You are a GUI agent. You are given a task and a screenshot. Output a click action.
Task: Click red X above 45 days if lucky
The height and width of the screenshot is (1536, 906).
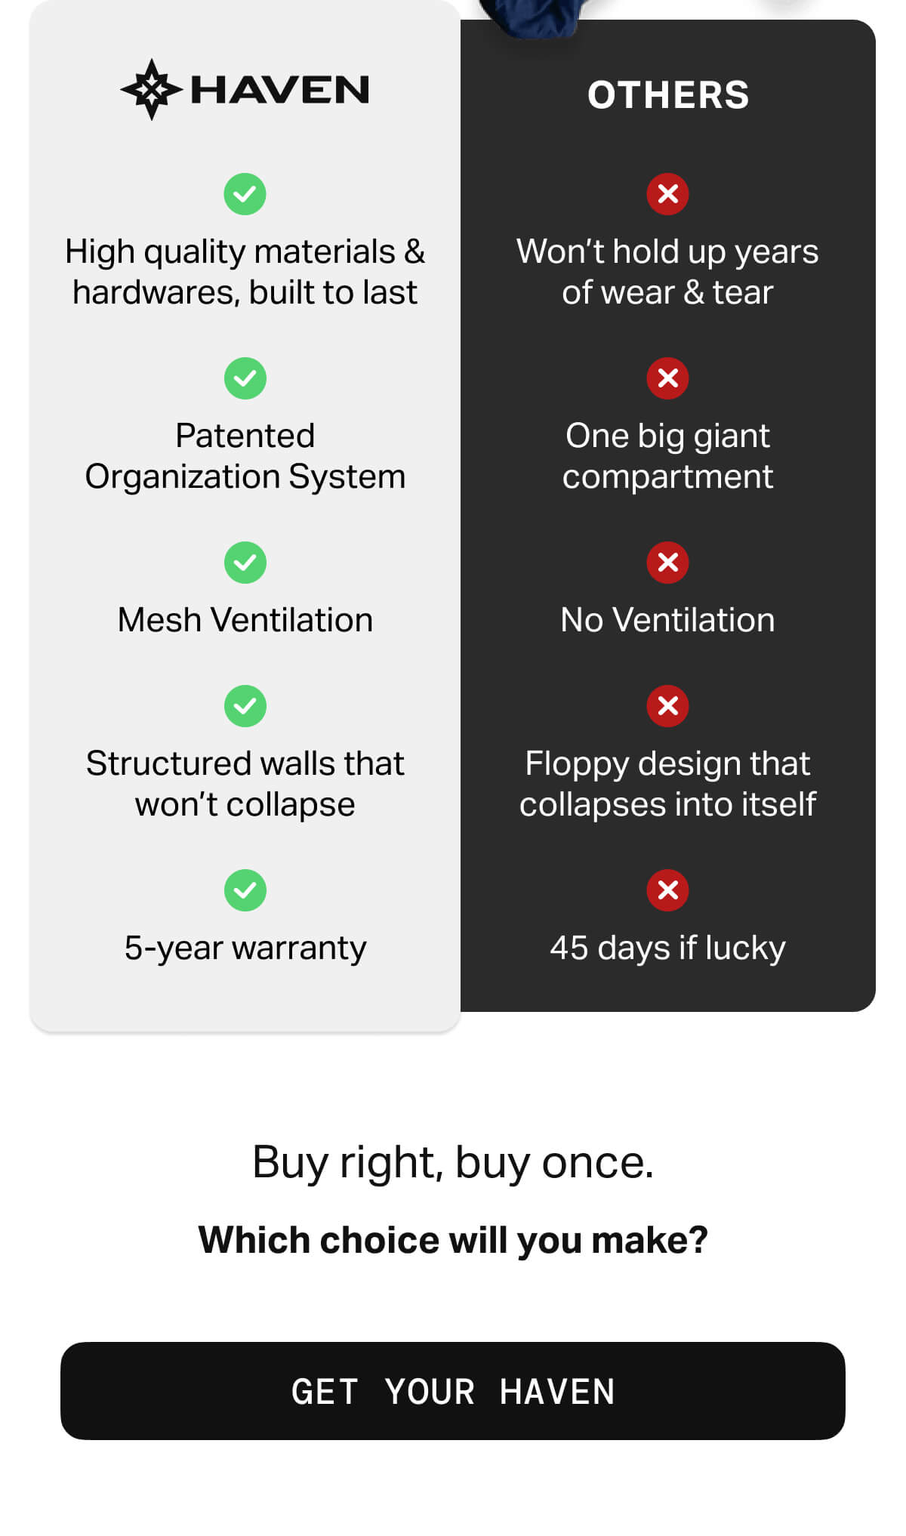tap(667, 890)
